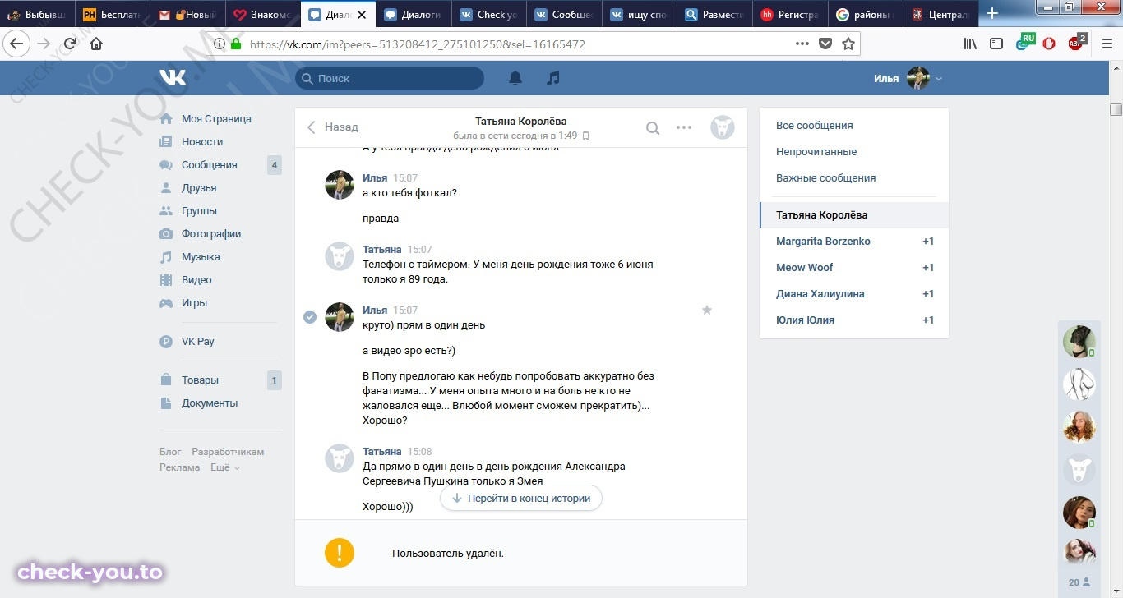Open Opera extension icon
Image resolution: width=1123 pixels, height=598 pixels.
[1049, 44]
